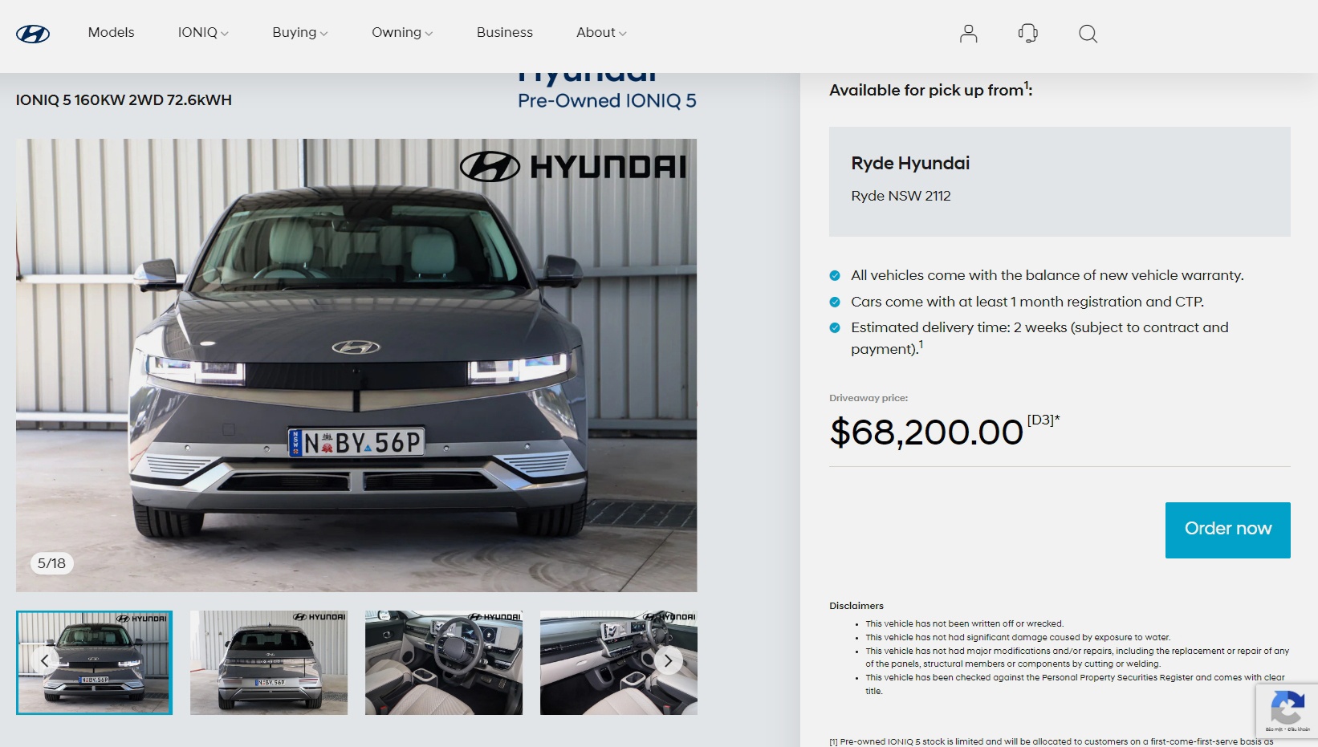Click the Order now button

[1226, 529]
